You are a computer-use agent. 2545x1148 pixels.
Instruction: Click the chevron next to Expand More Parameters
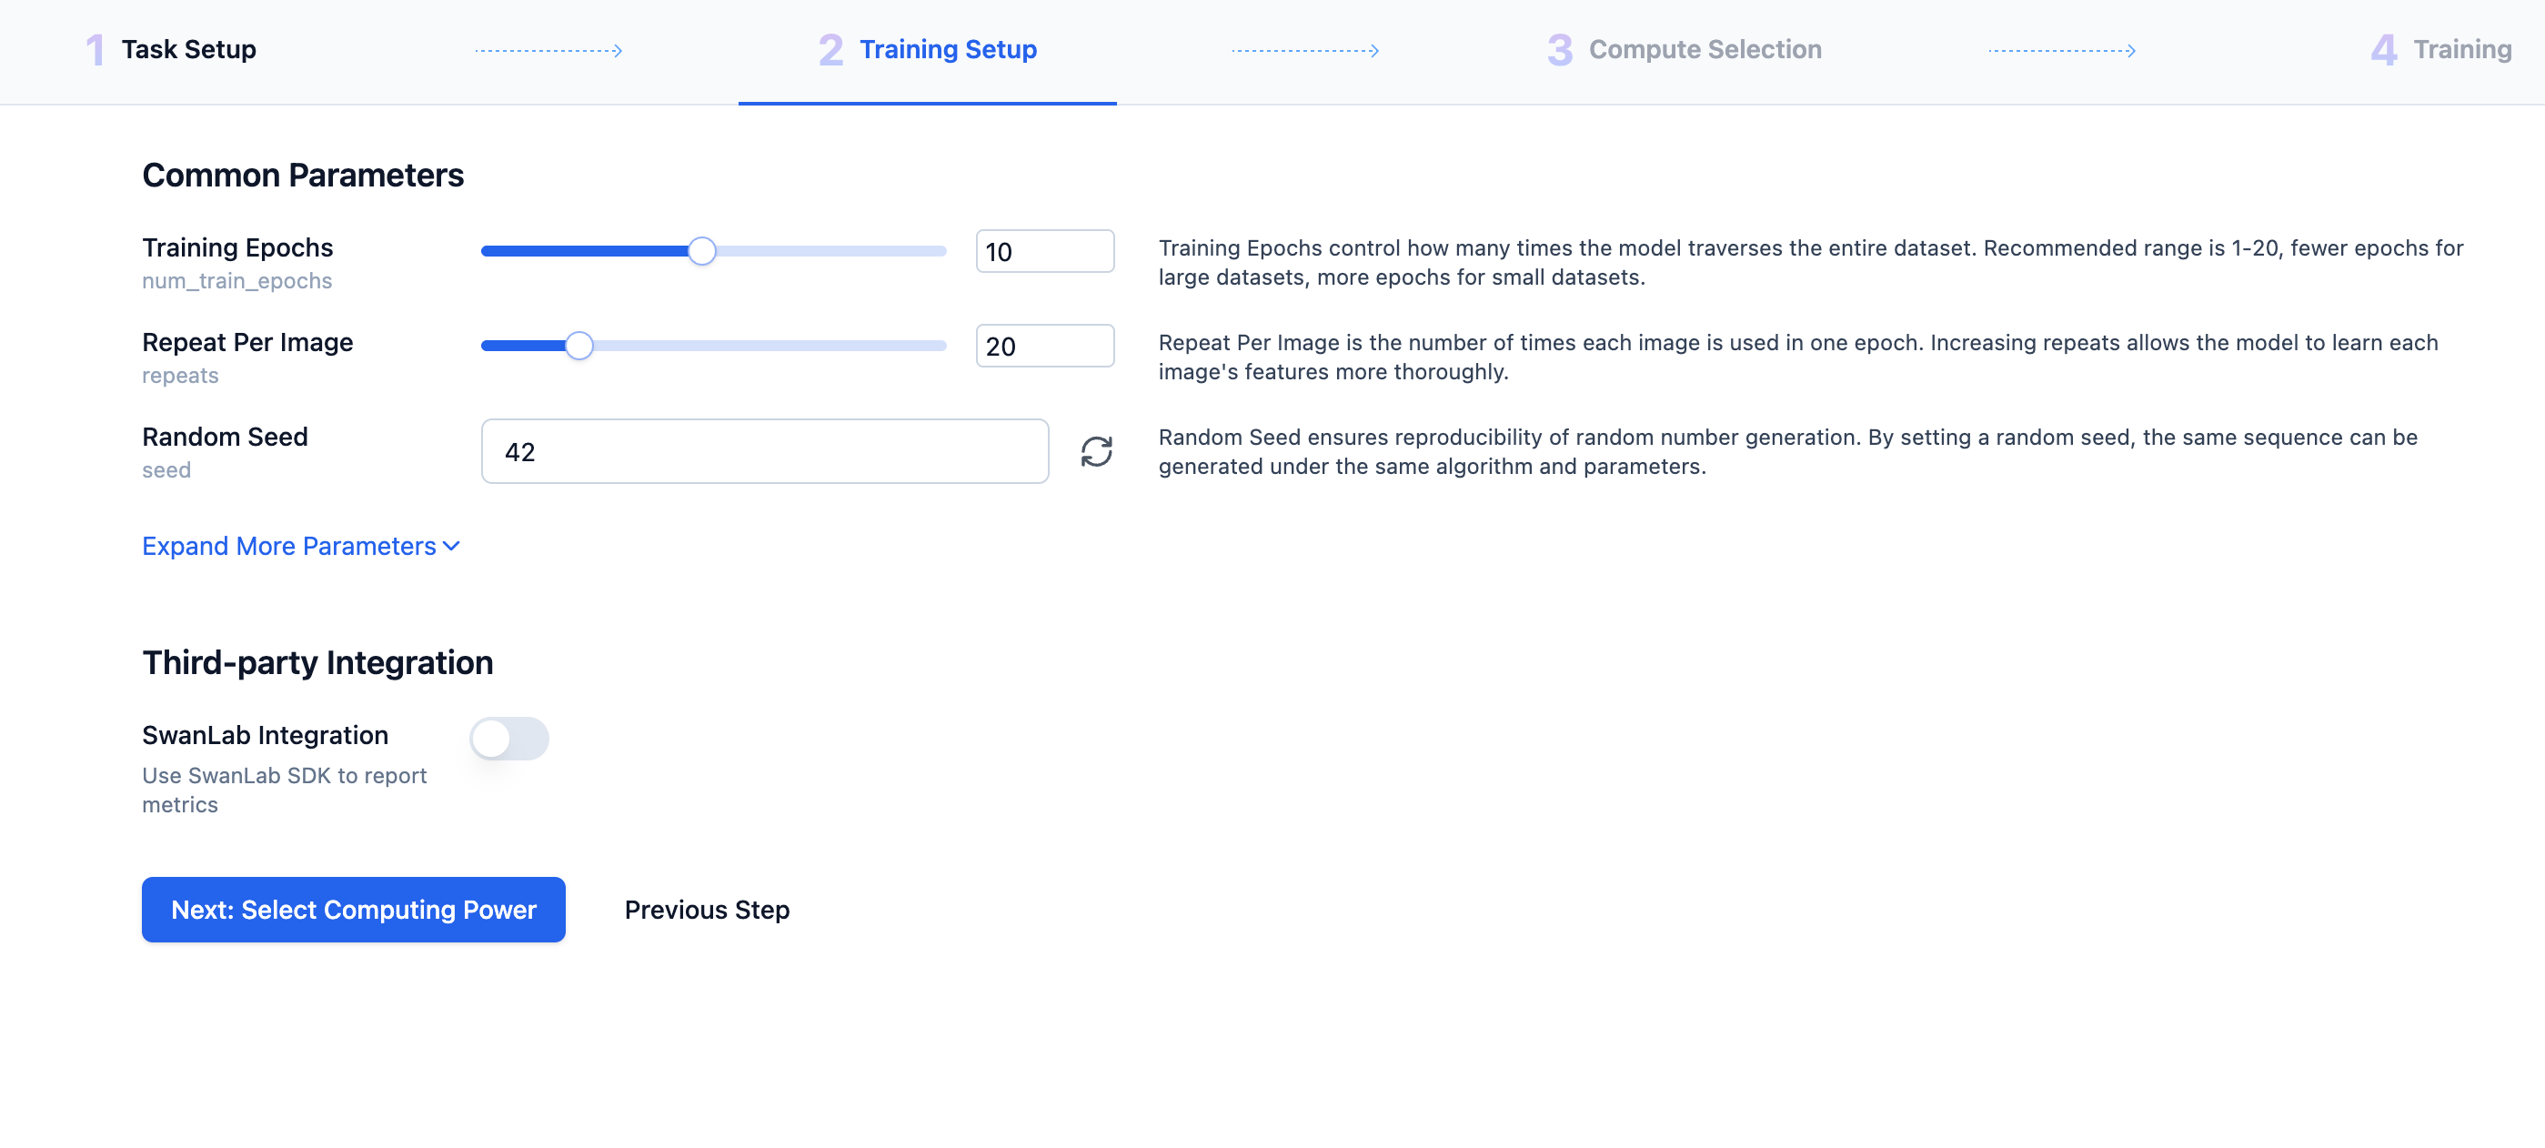451,547
